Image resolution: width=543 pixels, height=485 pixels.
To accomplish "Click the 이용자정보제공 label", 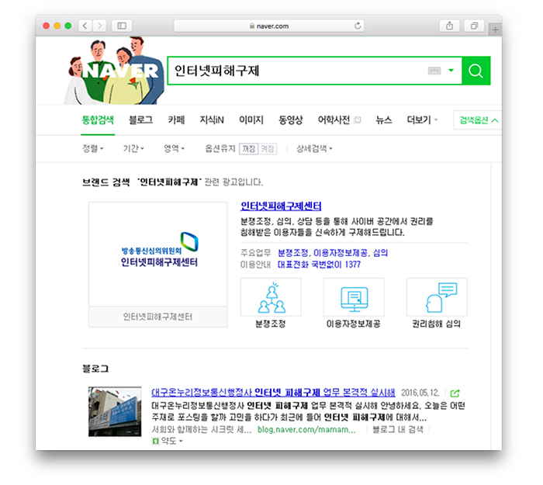I will [354, 324].
